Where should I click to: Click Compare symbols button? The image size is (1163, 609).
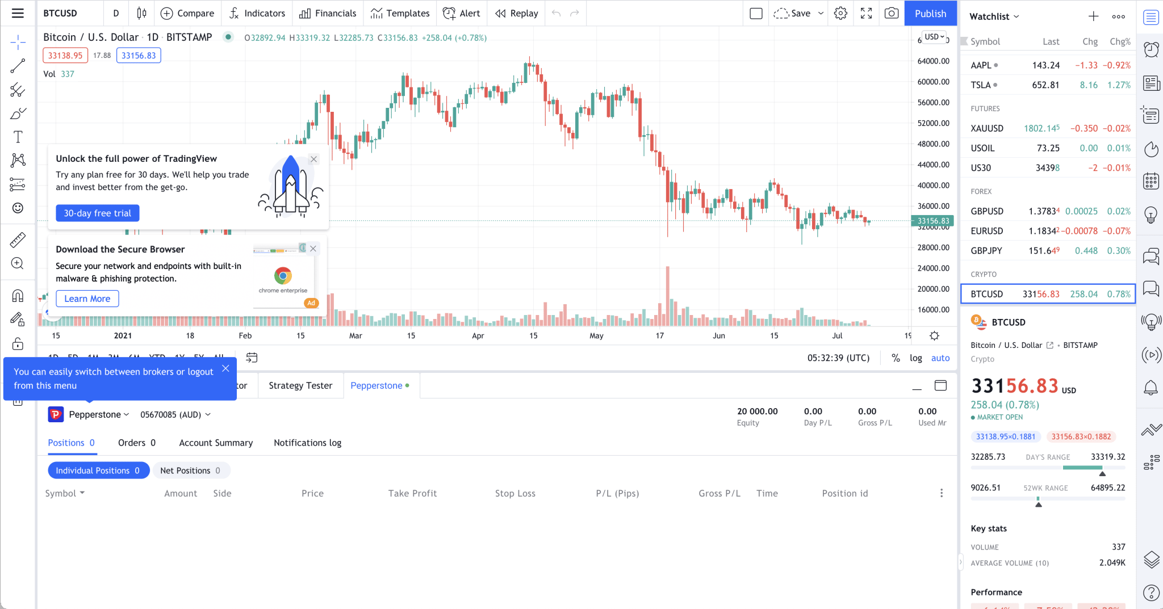pyautogui.click(x=187, y=13)
